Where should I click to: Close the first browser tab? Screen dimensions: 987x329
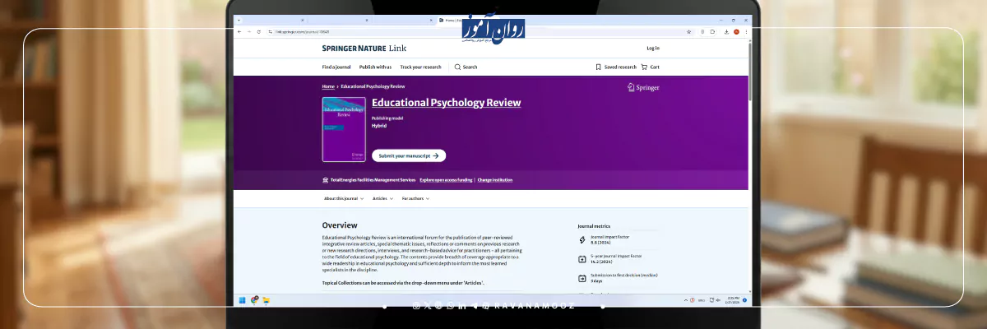tap(303, 20)
